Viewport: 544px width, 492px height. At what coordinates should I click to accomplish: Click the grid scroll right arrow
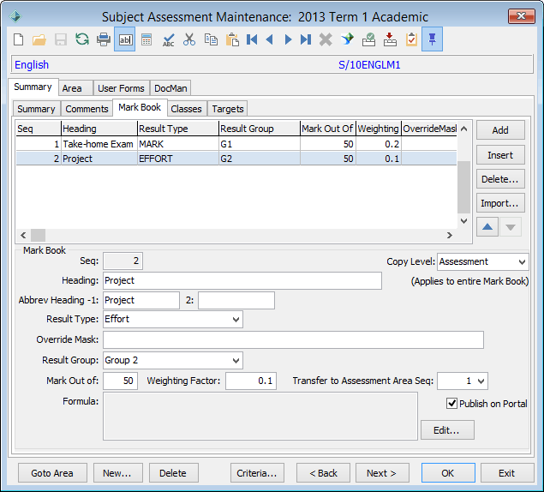(450, 235)
